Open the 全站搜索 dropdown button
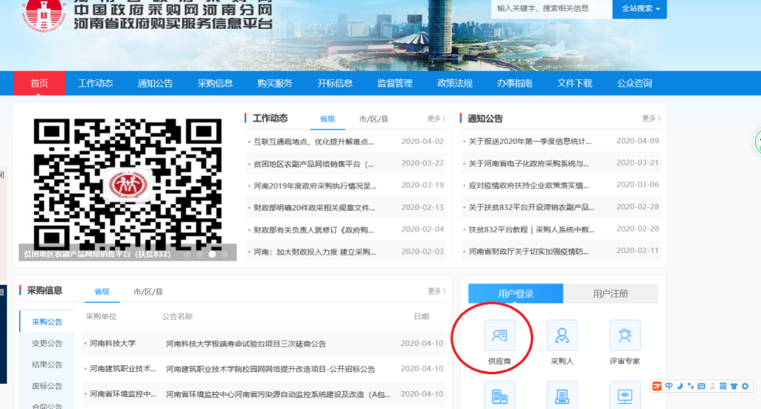761x409 pixels. tap(640, 8)
